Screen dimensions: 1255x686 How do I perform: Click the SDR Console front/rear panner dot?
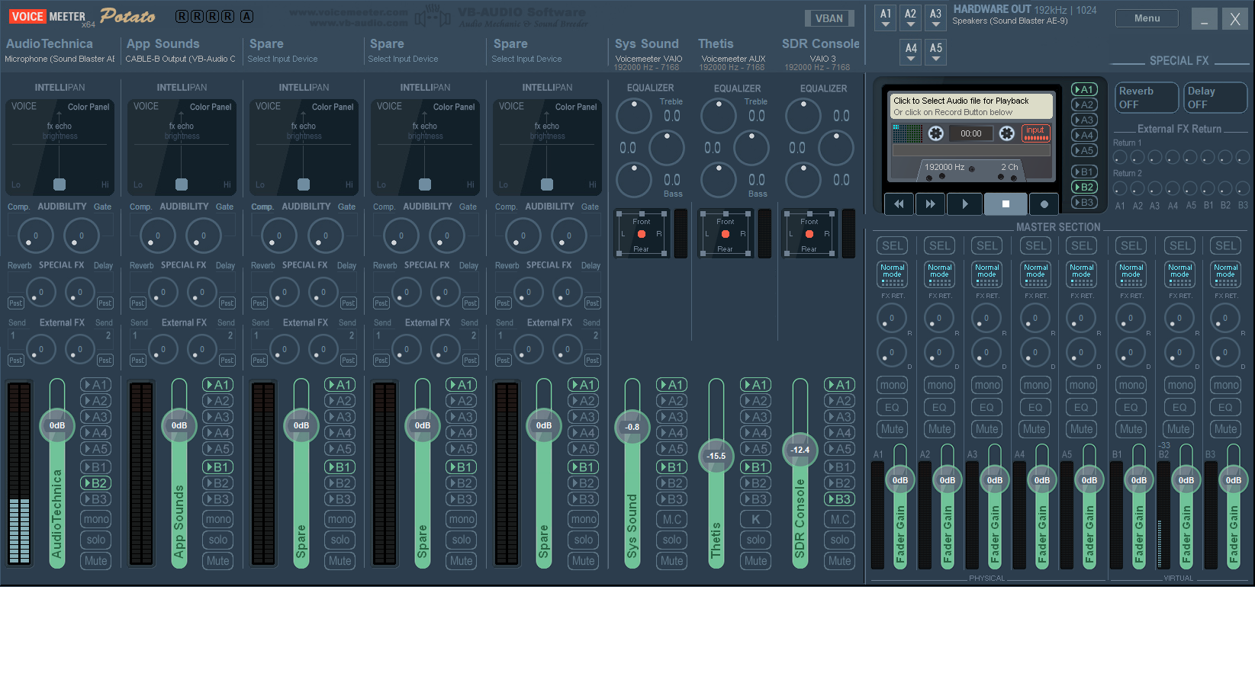809,234
